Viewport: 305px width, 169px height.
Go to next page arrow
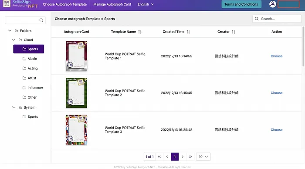pos(183,156)
